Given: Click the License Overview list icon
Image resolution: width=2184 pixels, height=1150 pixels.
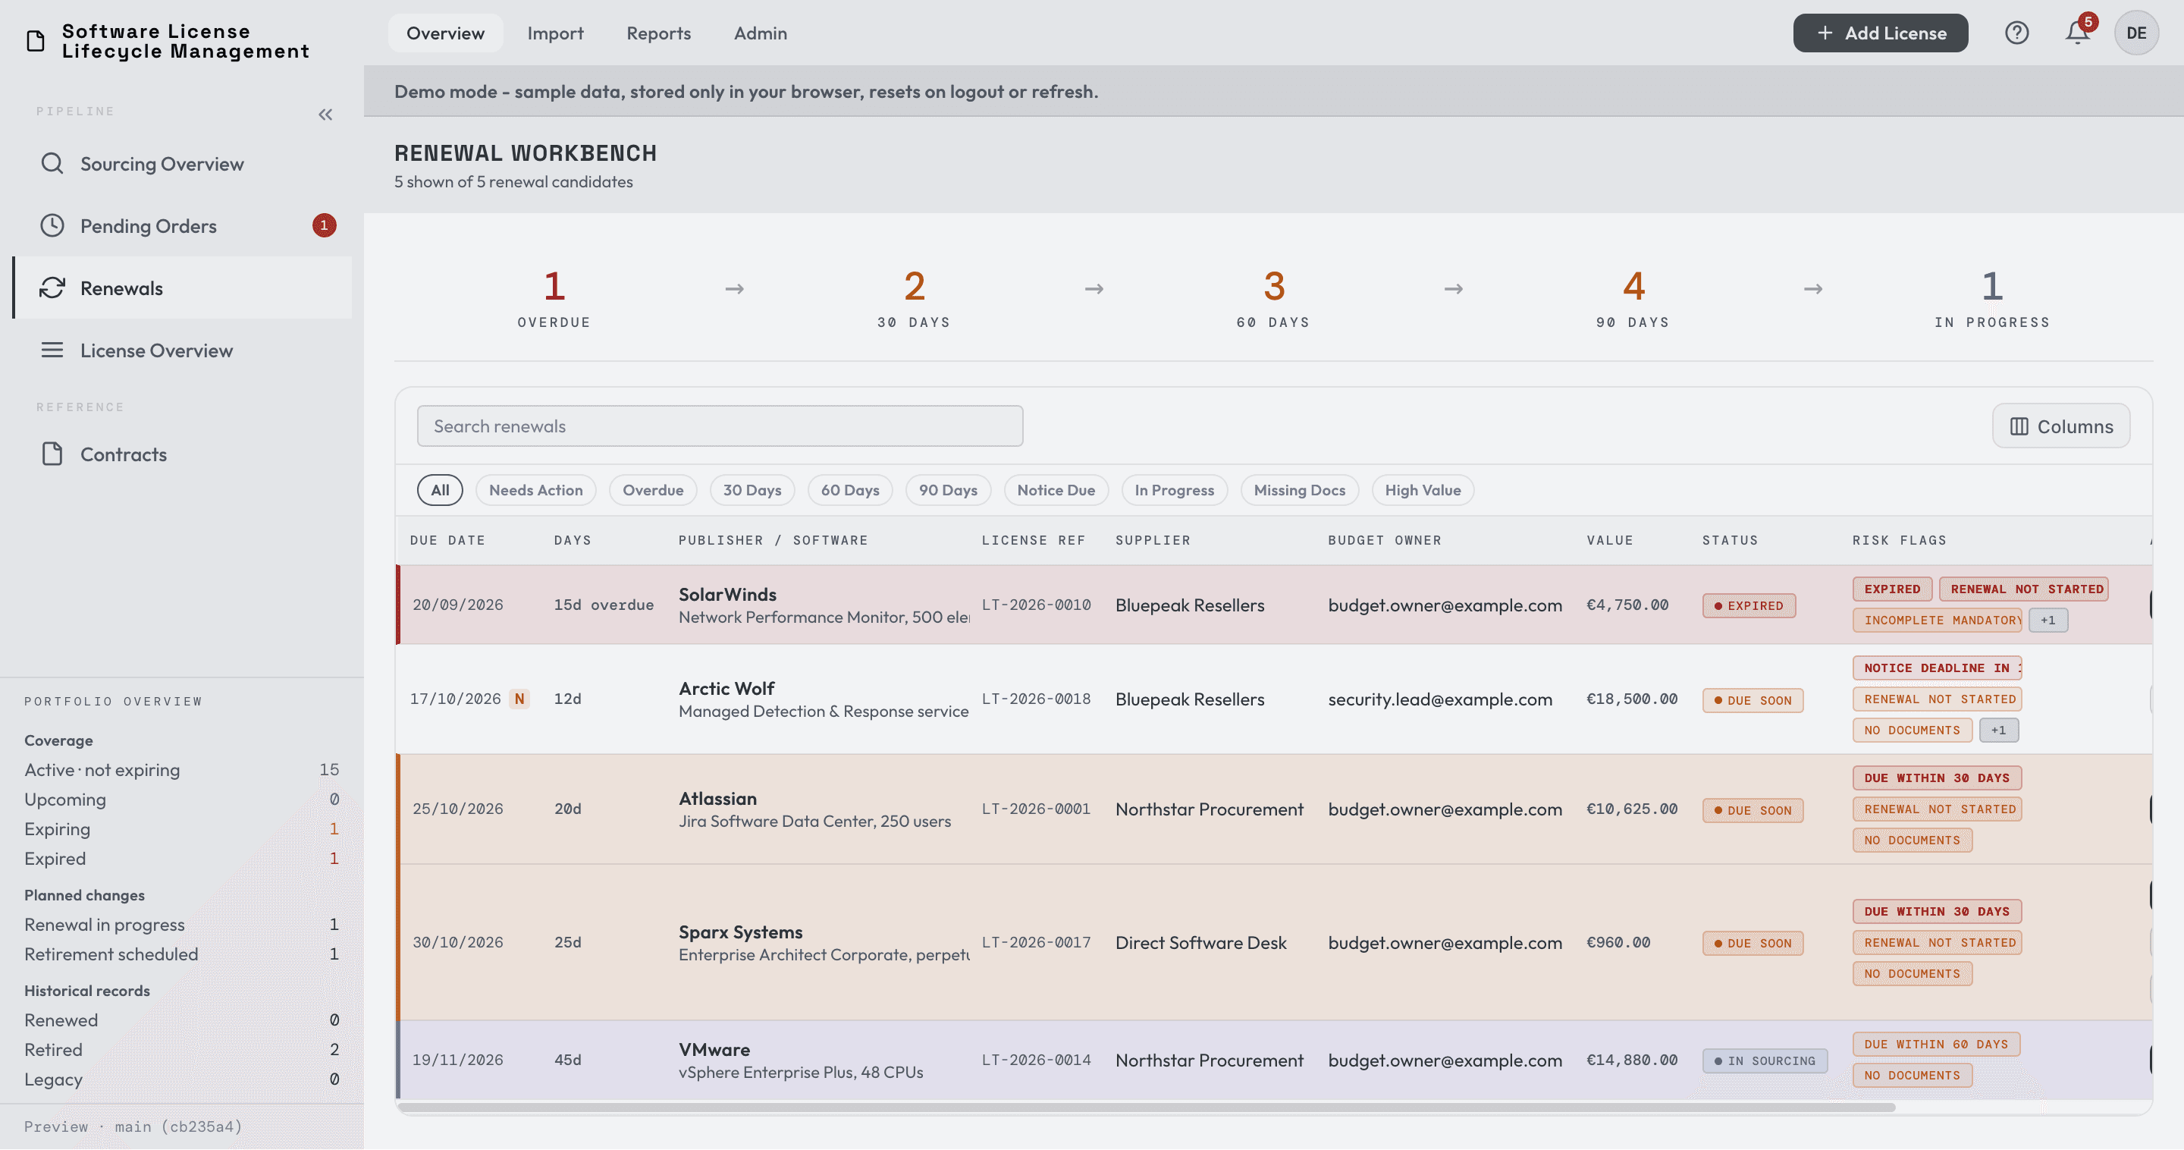Looking at the screenshot, I should pyautogui.click(x=52, y=350).
